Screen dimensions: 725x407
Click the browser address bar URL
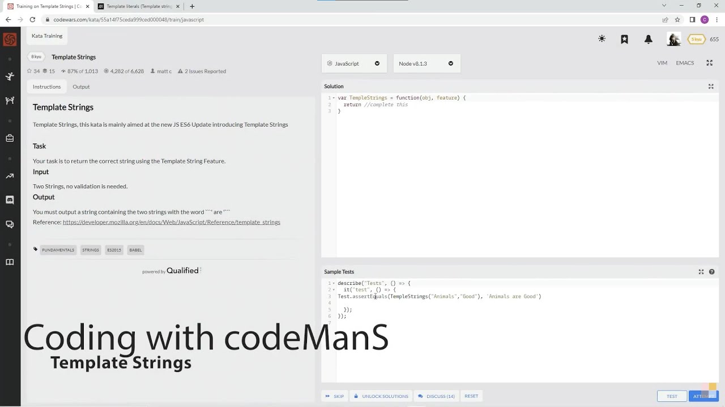pos(129,19)
